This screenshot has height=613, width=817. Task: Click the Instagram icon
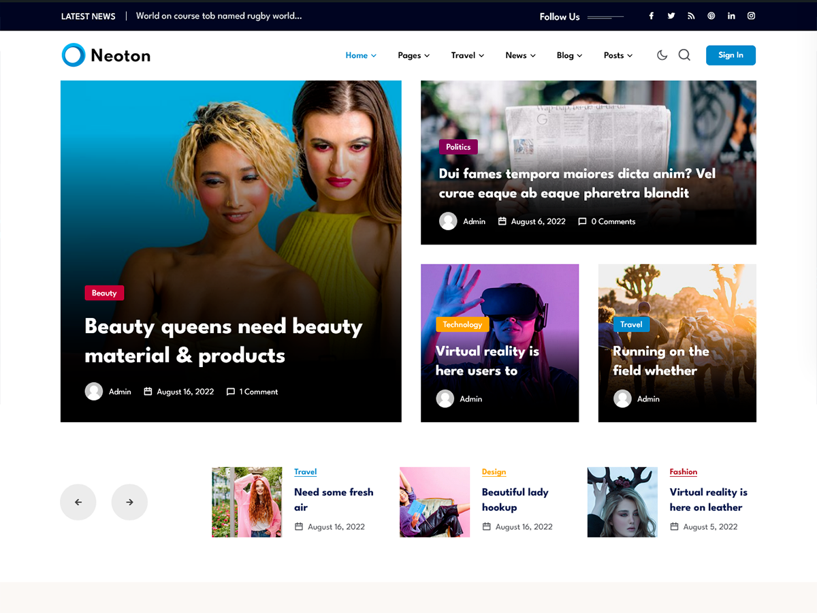click(x=752, y=16)
